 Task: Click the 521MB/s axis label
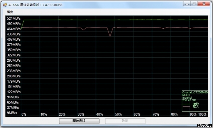14,18
